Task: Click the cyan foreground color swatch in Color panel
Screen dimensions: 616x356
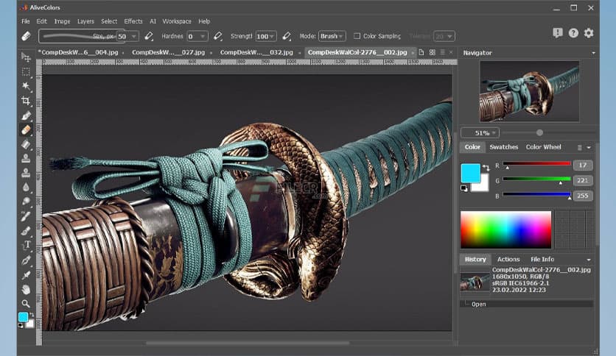Action: click(x=471, y=173)
